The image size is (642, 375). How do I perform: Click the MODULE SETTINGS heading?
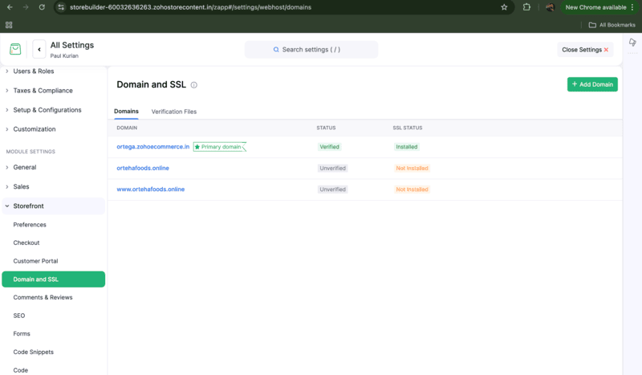coord(30,152)
